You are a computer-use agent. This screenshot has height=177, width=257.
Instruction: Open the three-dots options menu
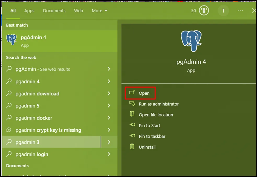click(x=240, y=11)
